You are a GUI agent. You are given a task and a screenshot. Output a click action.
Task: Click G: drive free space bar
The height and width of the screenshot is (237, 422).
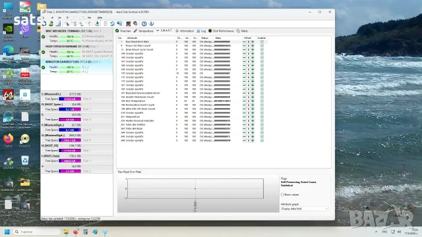70,140
